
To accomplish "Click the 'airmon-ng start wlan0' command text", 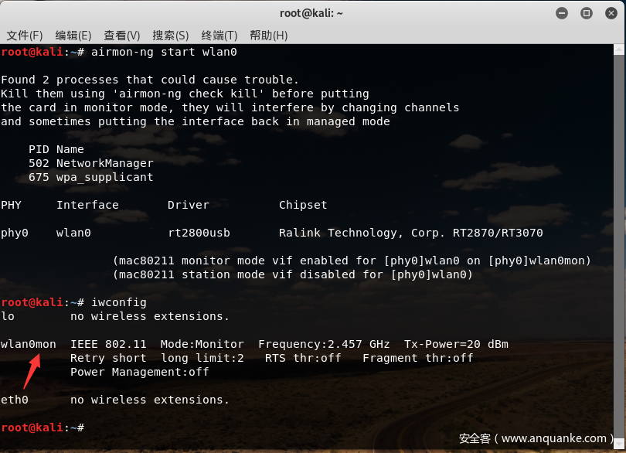I will point(164,52).
